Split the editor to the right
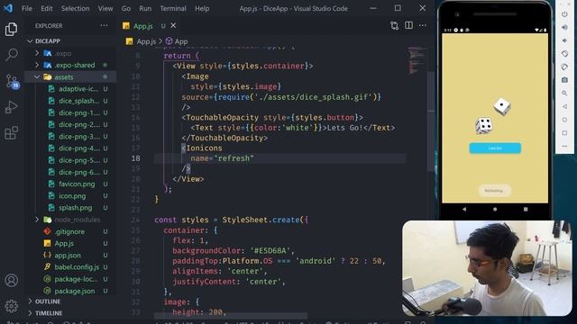 (408, 25)
